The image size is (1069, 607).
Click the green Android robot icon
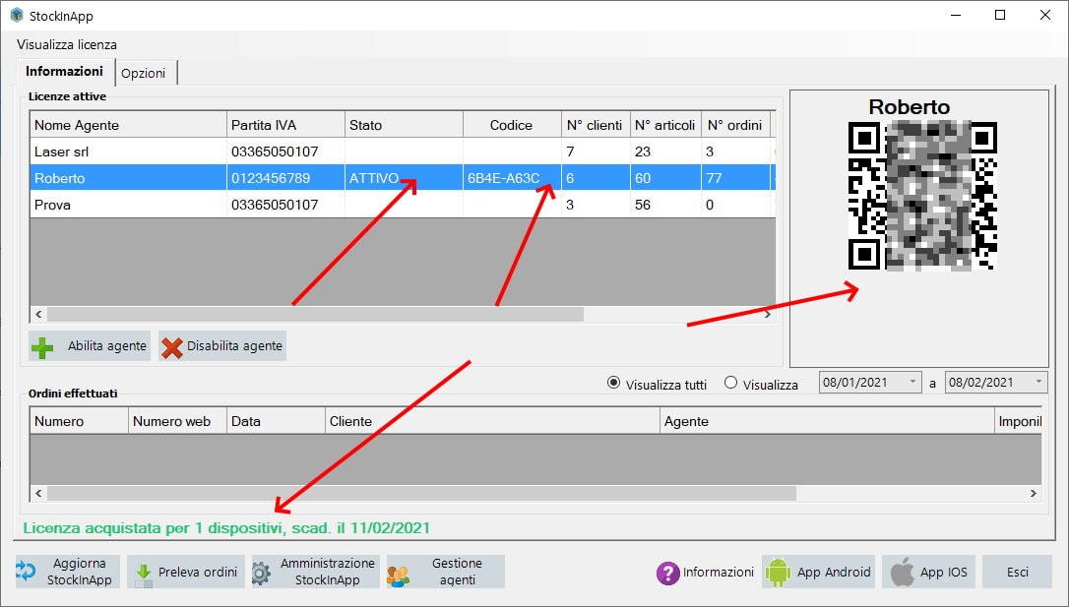tap(778, 573)
